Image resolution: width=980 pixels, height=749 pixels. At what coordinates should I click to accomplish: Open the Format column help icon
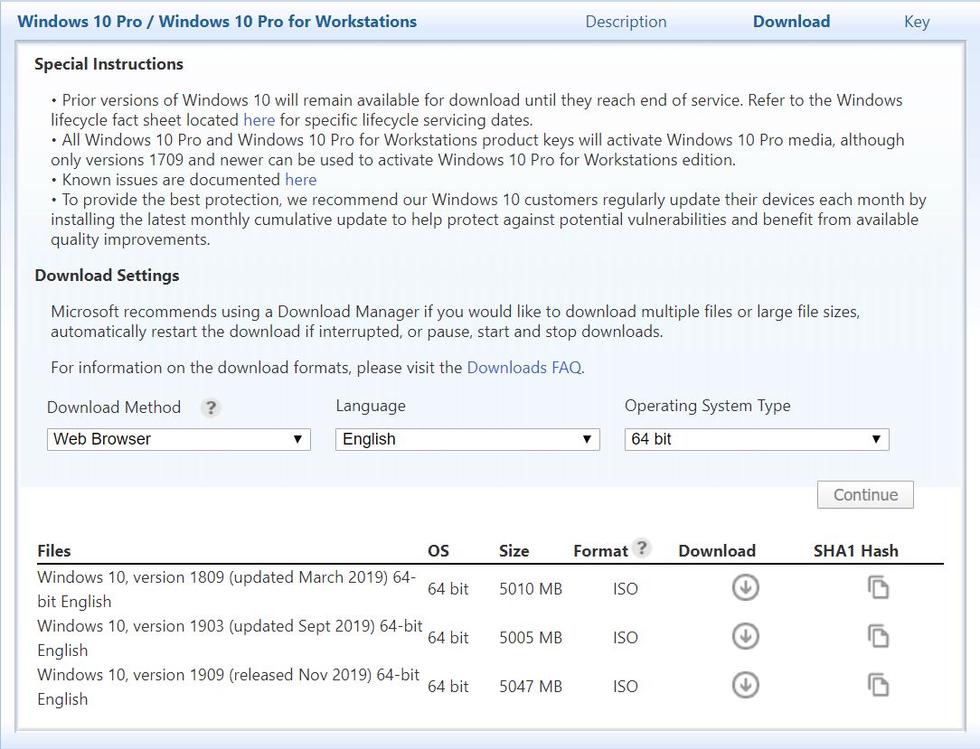point(641,548)
